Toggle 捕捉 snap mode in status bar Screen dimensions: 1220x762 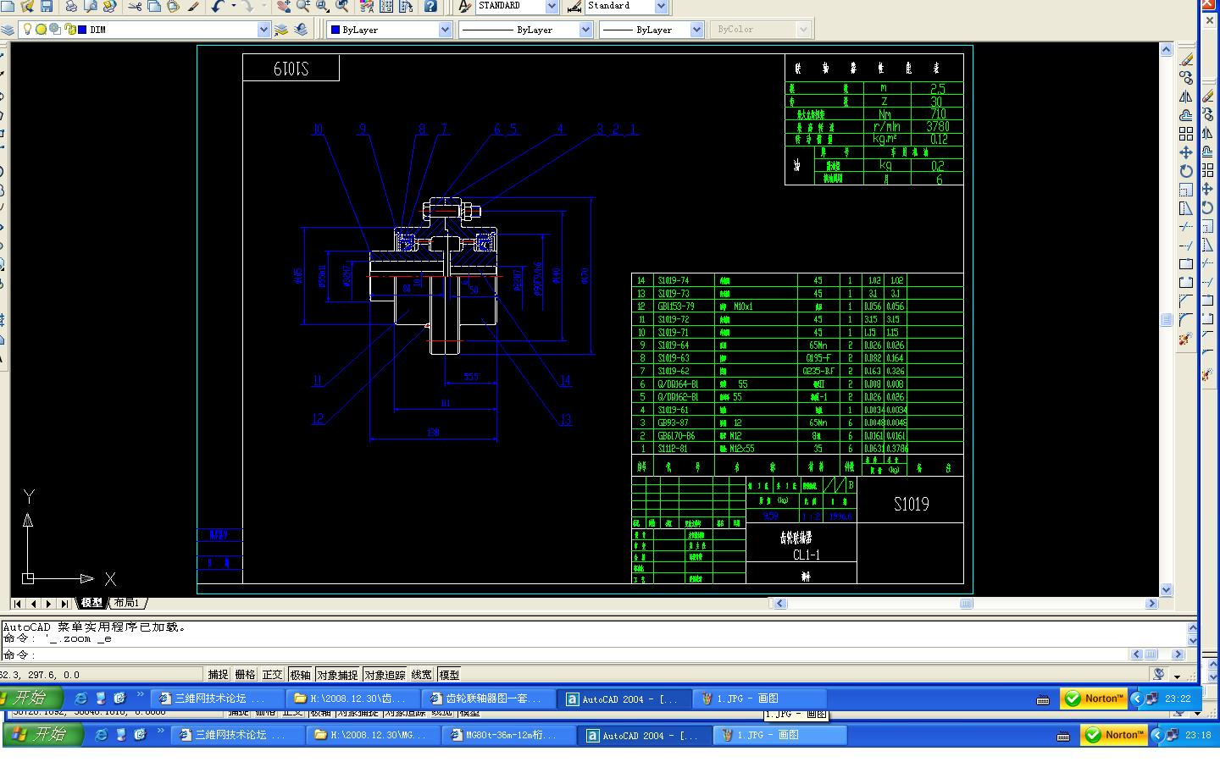click(x=219, y=675)
